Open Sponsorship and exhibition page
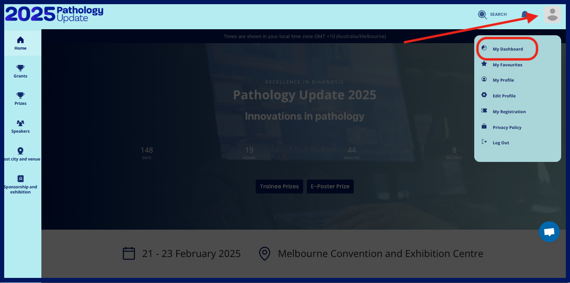 click(x=20, y=184)
